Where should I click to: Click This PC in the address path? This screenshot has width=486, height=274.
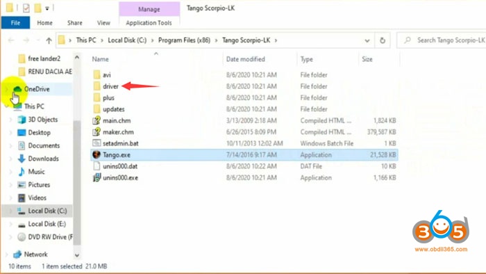tap(86, 40)
